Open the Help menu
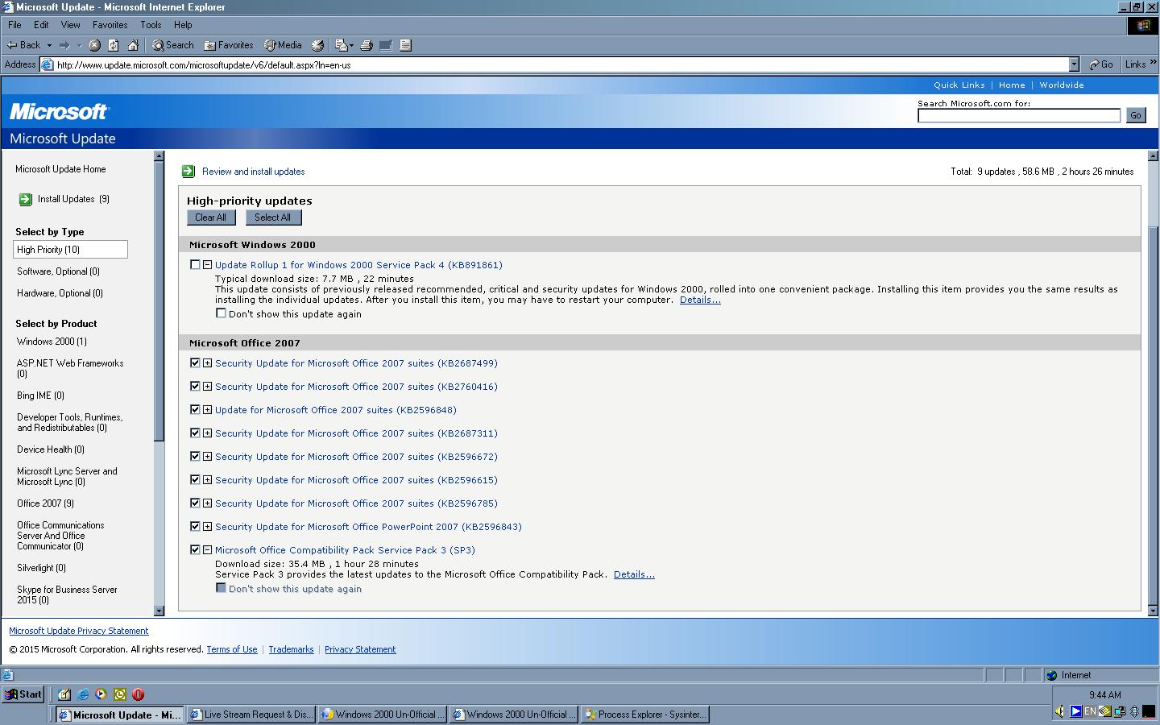This screenshot has width=1160, height=725. pyautogui.click(x=183, y=25)
